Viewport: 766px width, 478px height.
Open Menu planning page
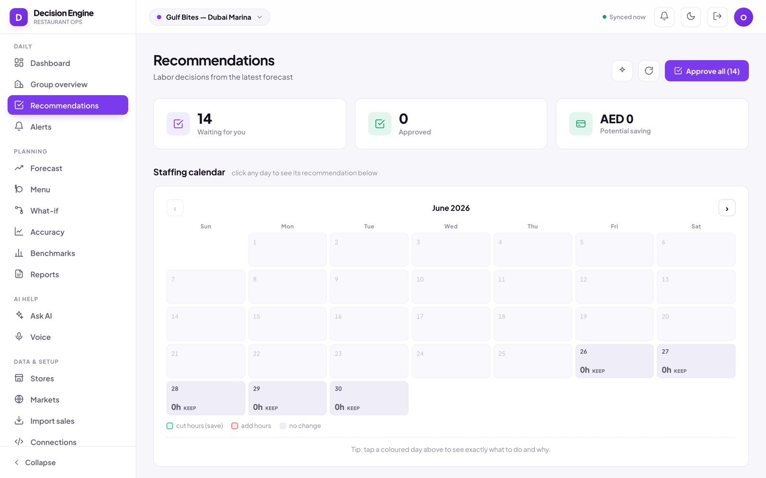[68, 189]
